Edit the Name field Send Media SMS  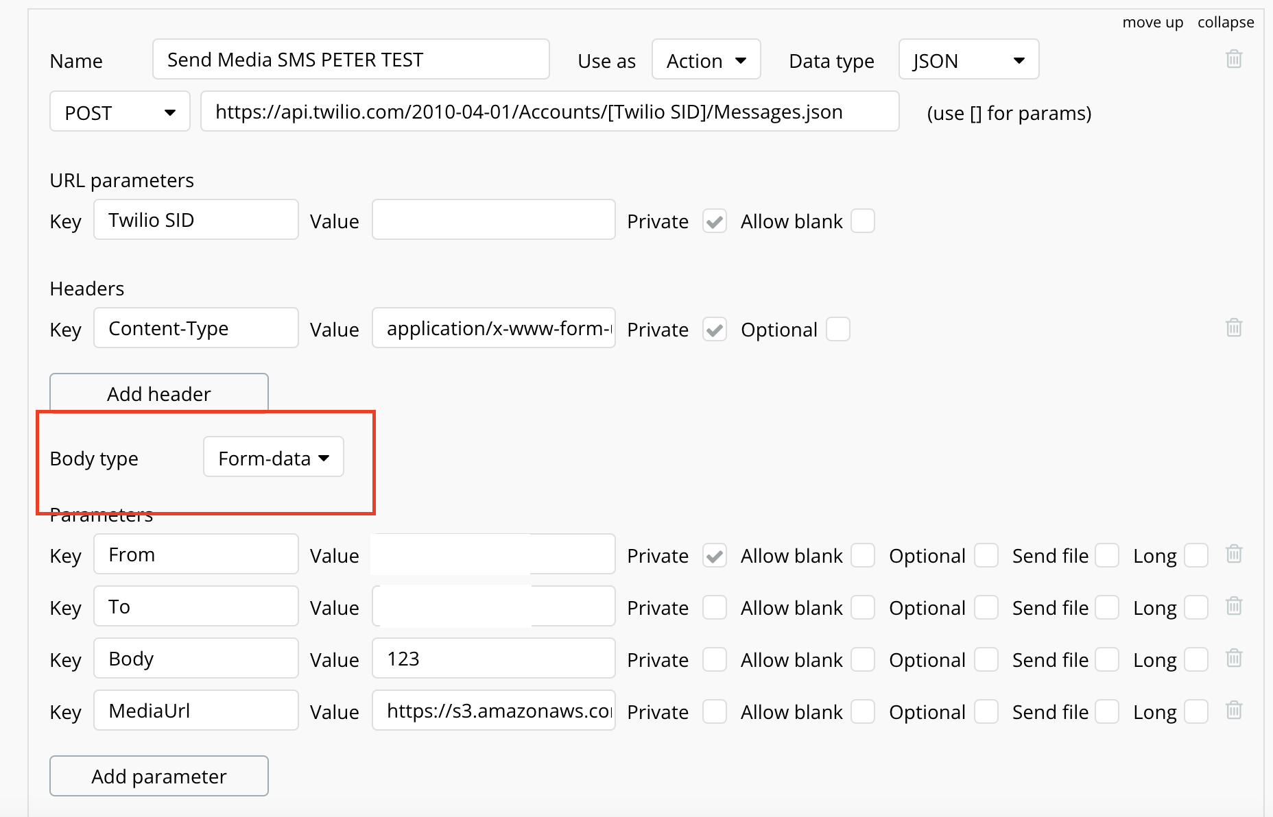[351, 60]
